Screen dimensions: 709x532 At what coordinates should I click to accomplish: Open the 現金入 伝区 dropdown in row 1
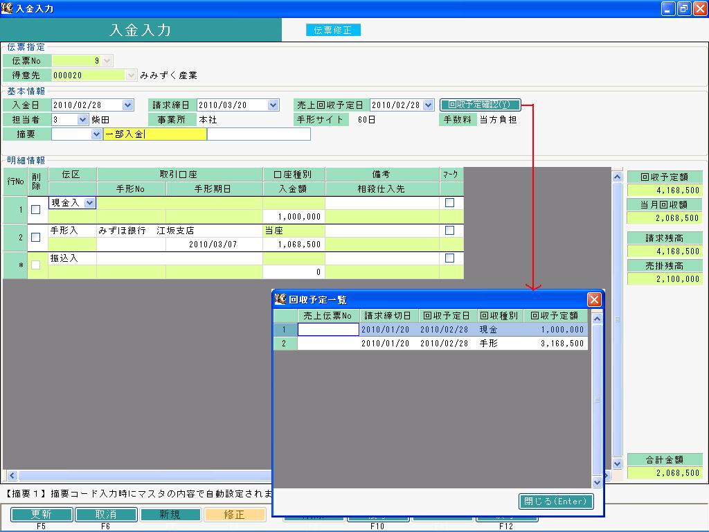coord(89,203)
